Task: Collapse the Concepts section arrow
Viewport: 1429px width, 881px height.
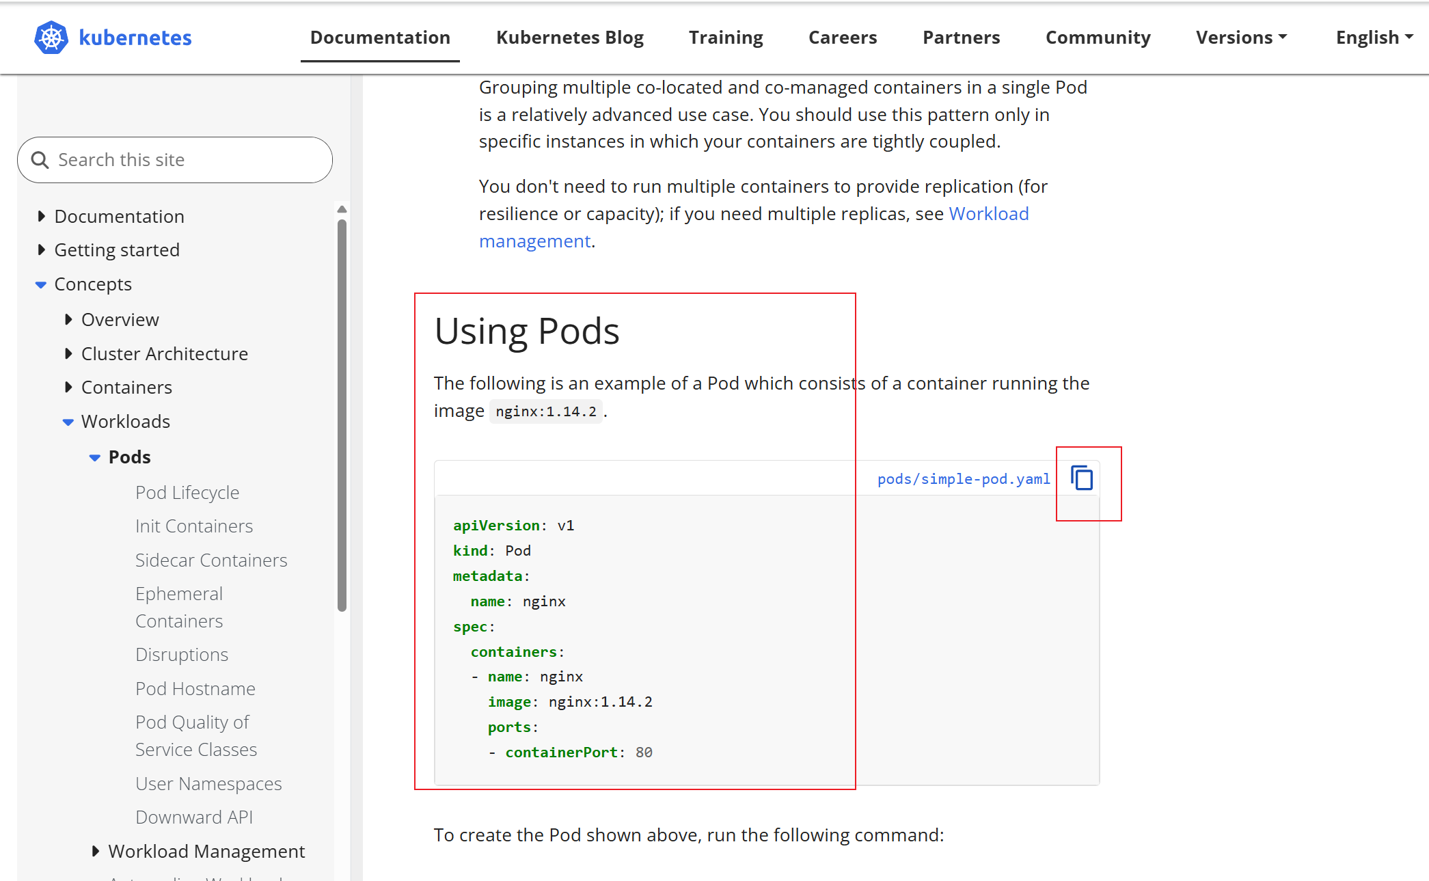Action: 41,284
